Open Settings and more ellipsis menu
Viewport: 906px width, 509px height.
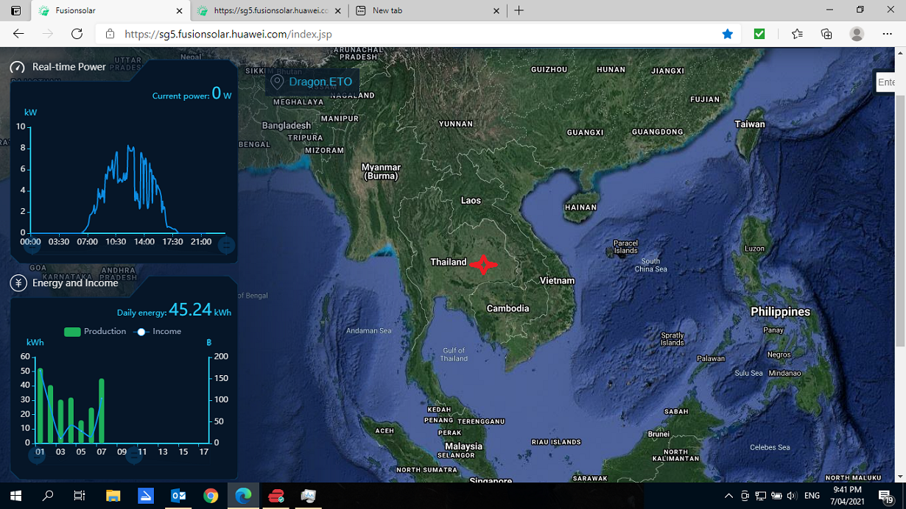(887, 34)
